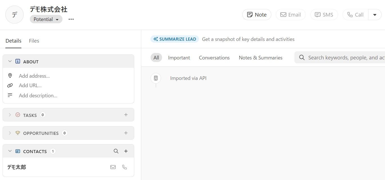Collapse the ABOUT section

click(x=10, y=61)
